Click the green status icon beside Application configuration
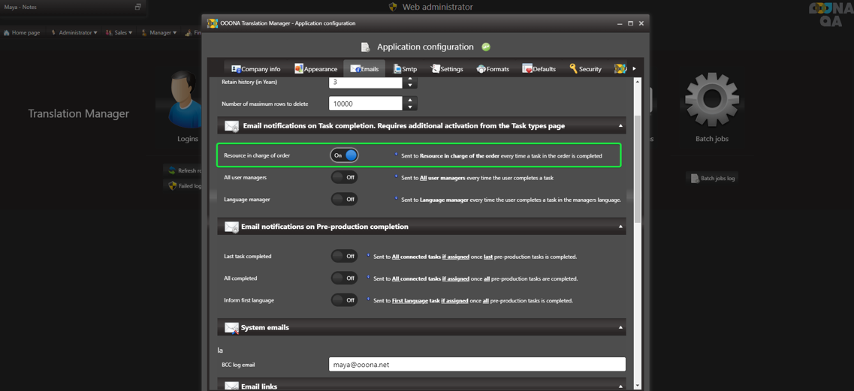Viewport: 854px width, 391px height. point(486,47)
